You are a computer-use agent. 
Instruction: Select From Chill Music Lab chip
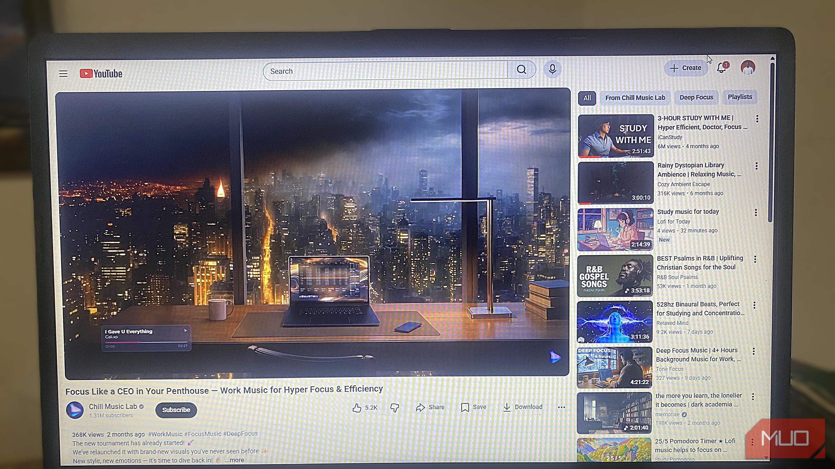635,98
